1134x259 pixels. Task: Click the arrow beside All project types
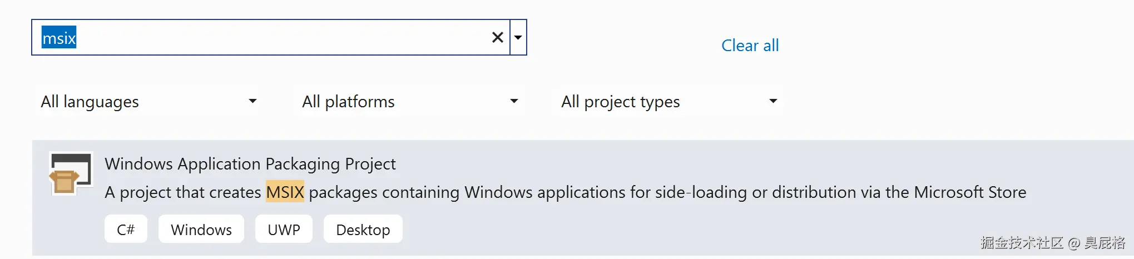click(772, 101)
